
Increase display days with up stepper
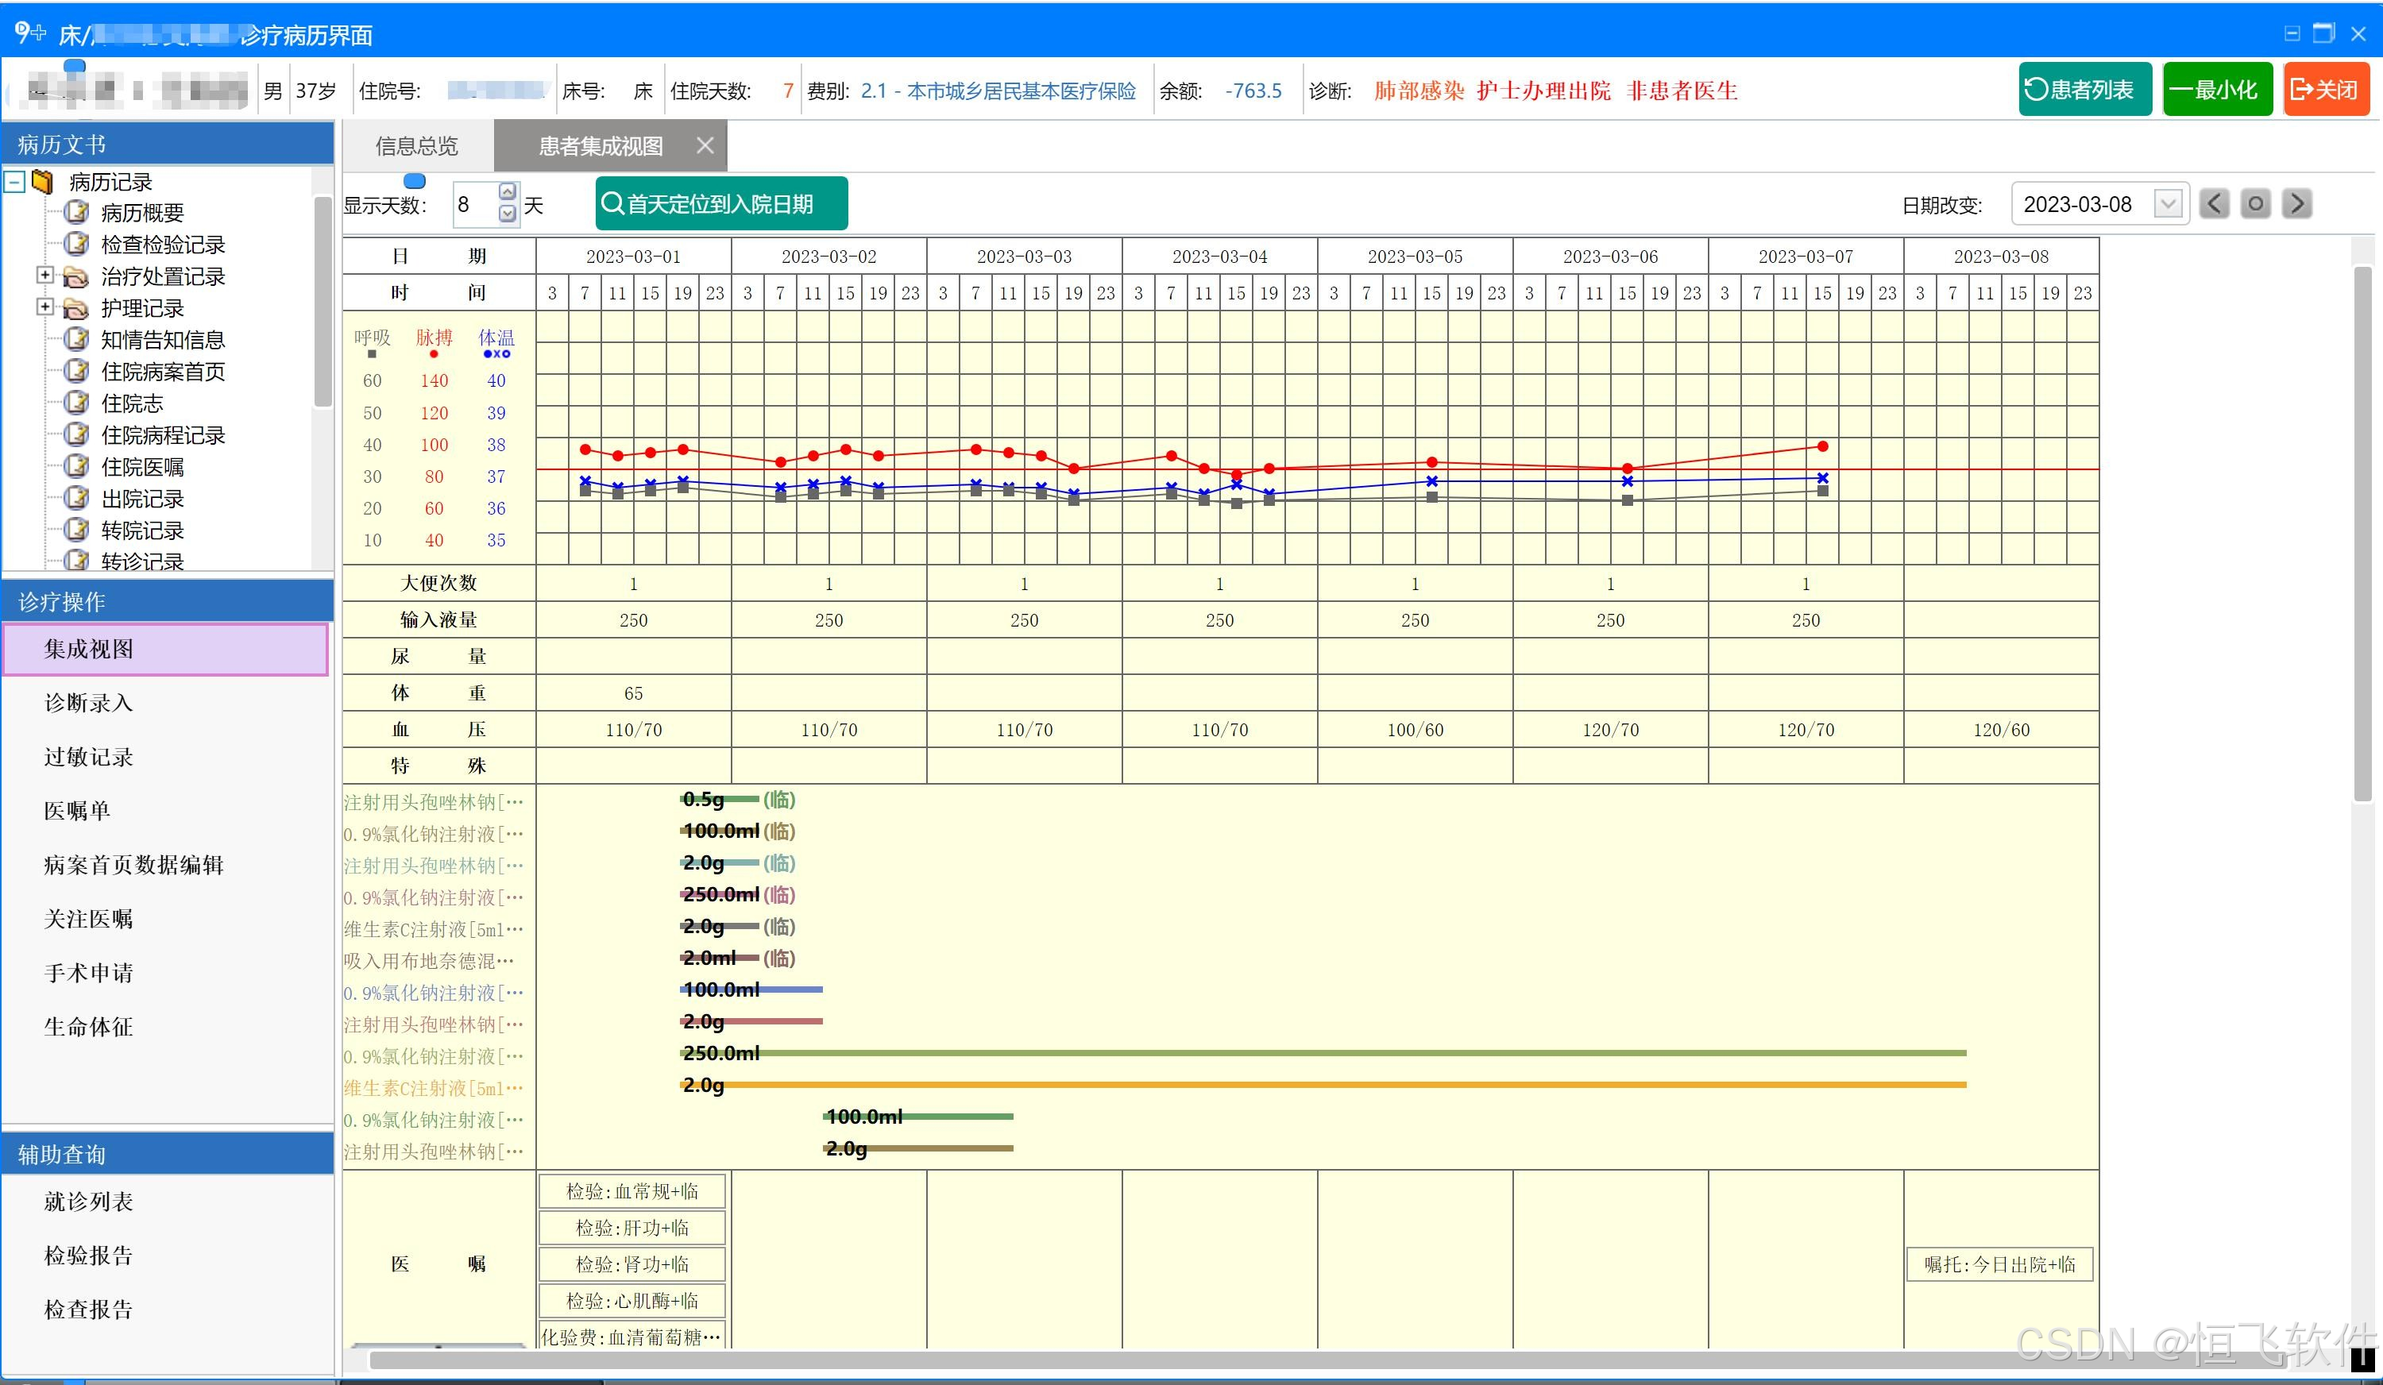point(508,192)
